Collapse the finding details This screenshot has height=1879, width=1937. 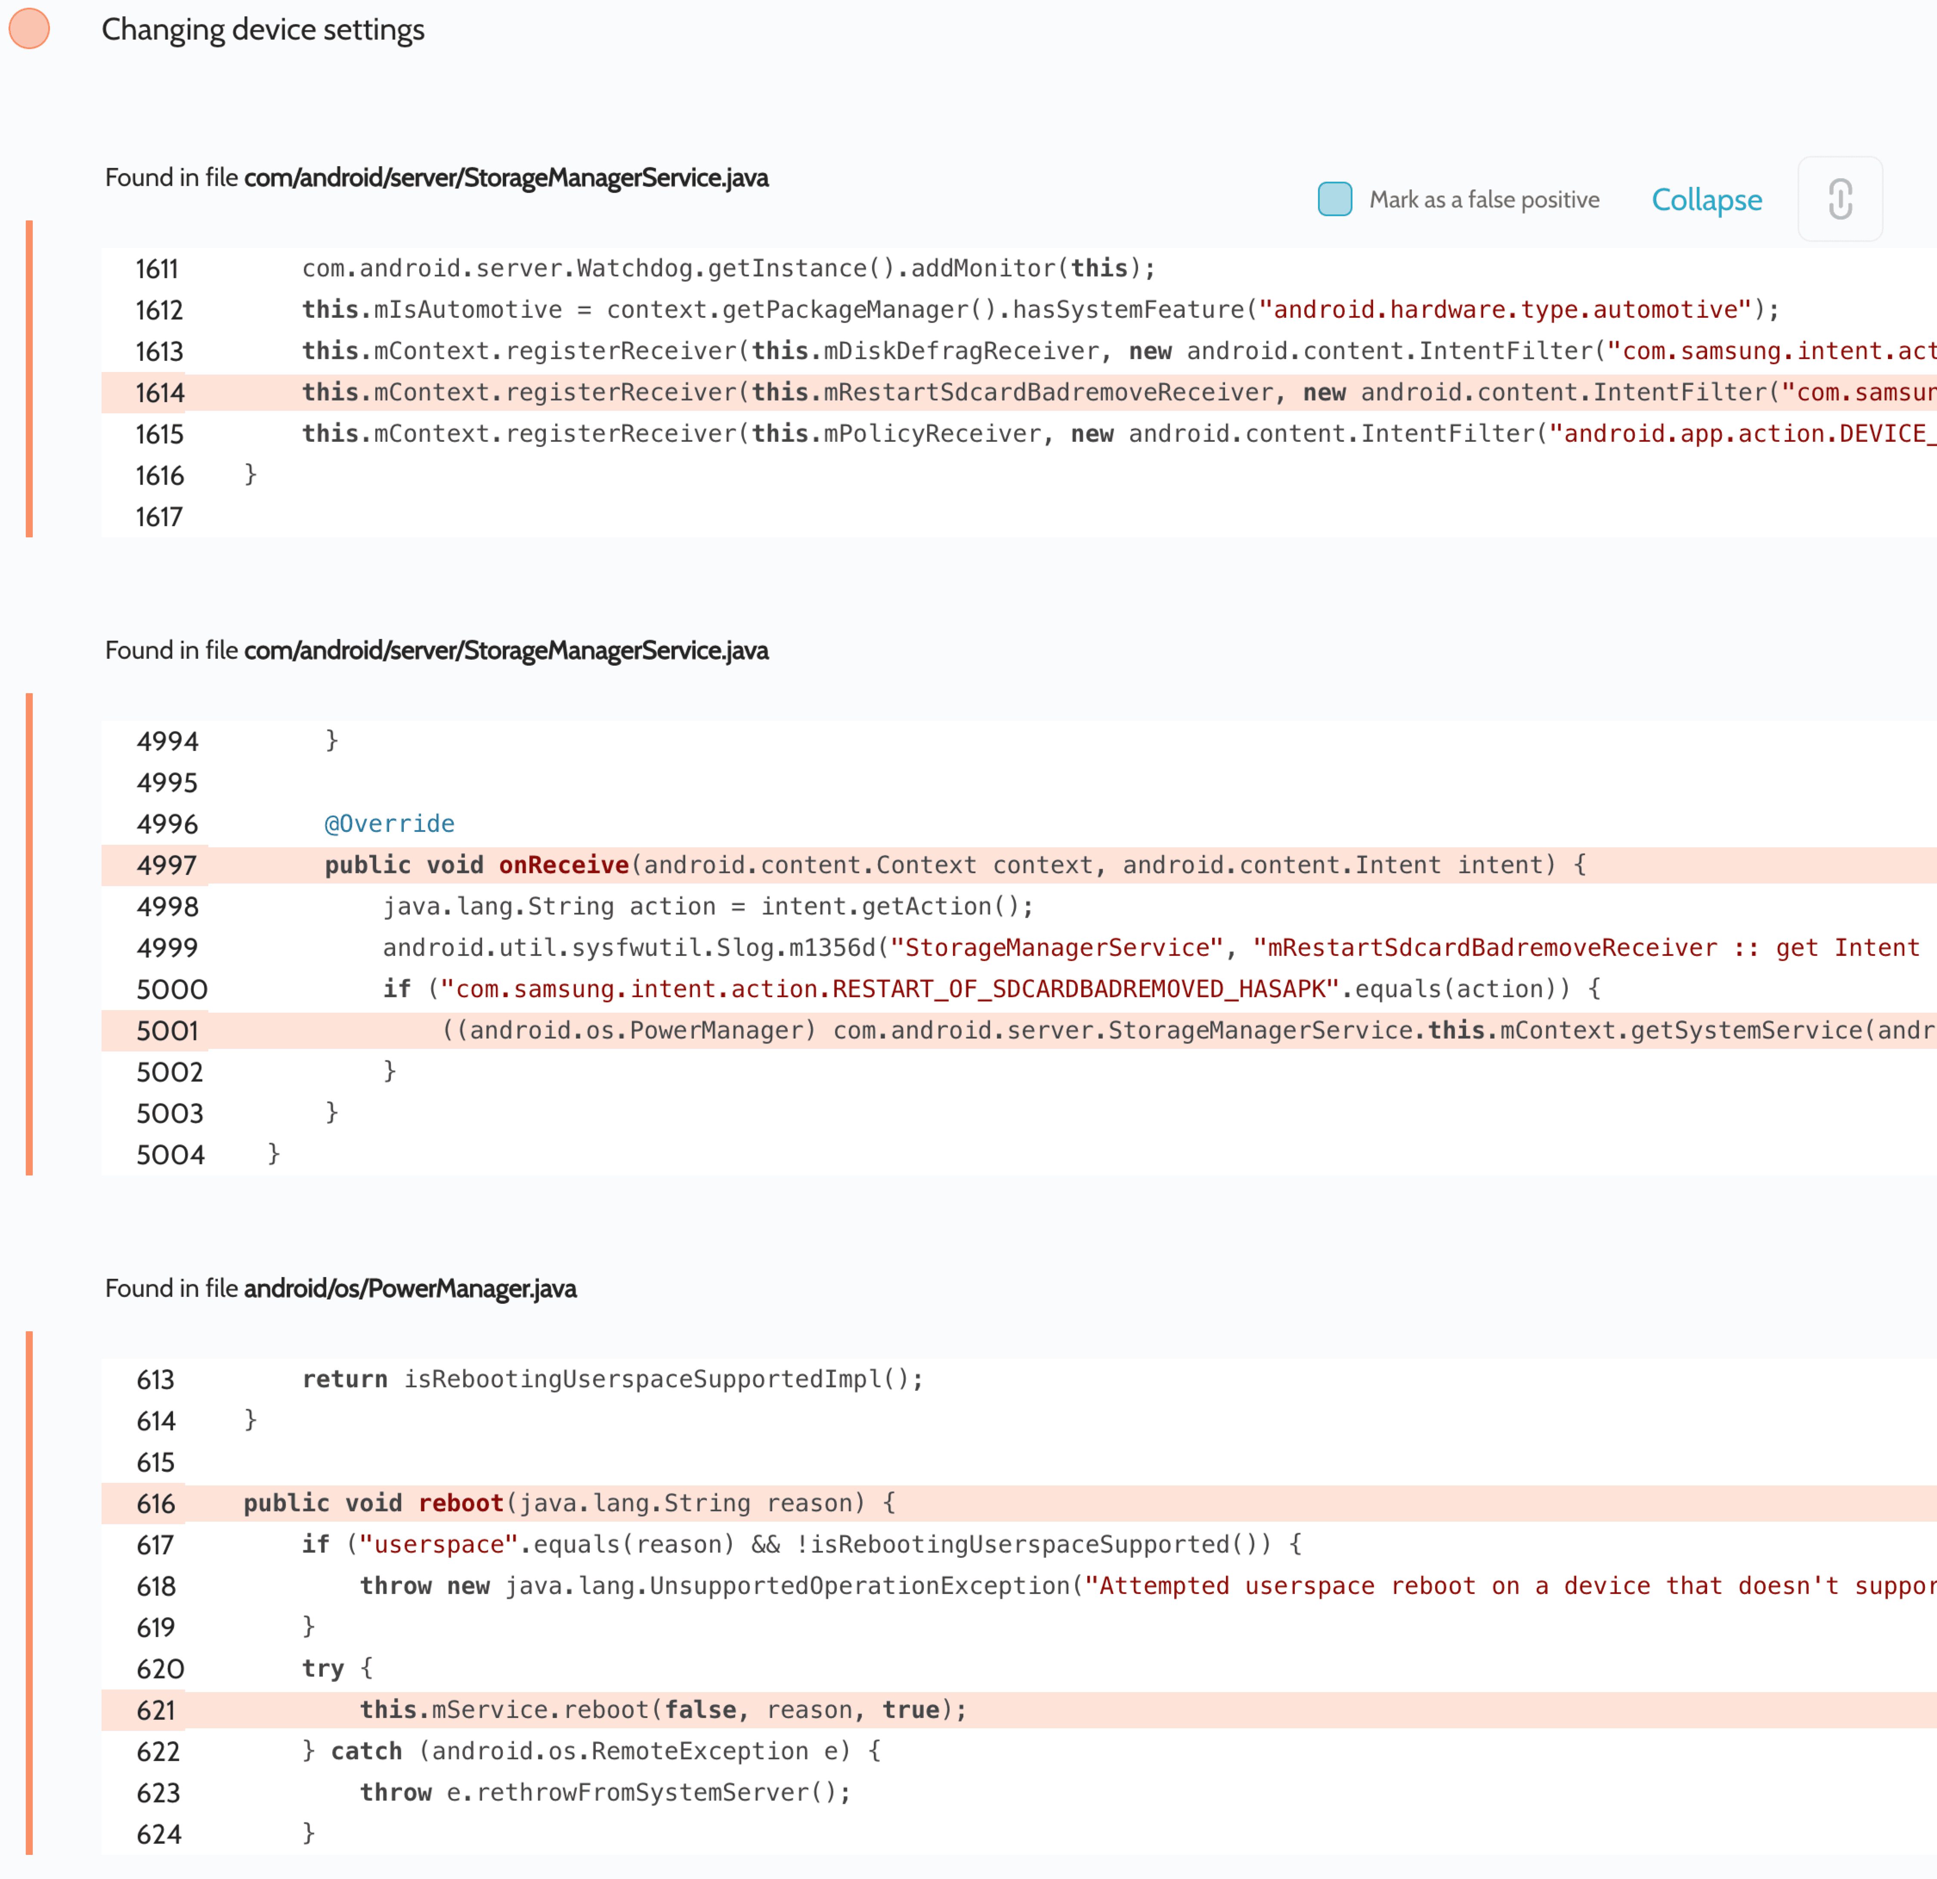pos(1706,200)
